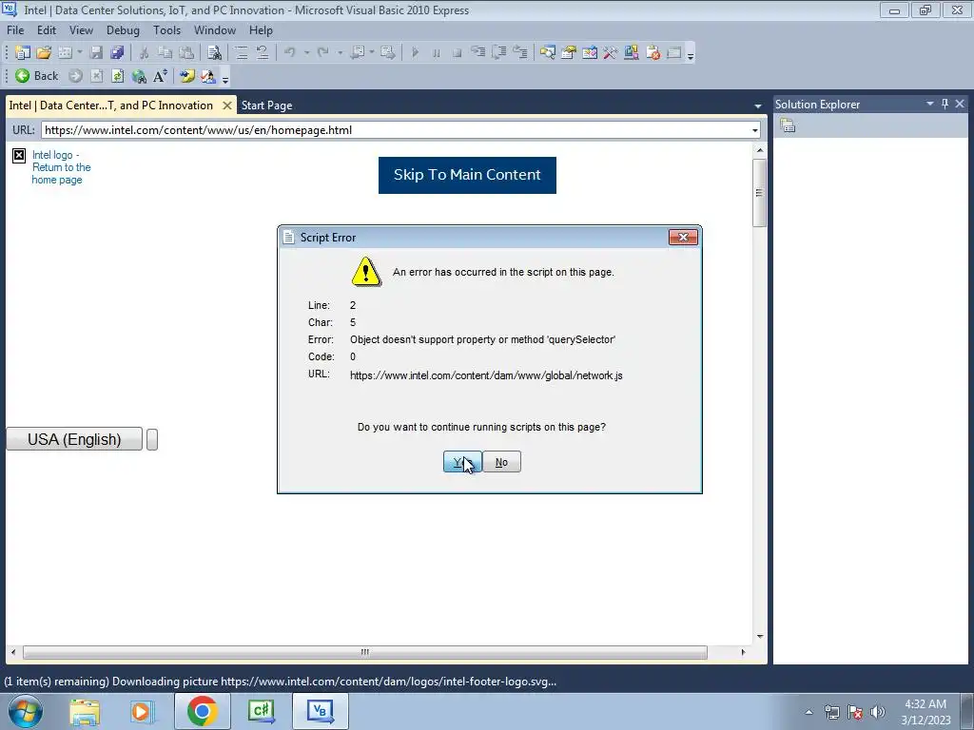
Task: Toggle auto-hide pin on Solution Explorer
Action: pos(945,104)
